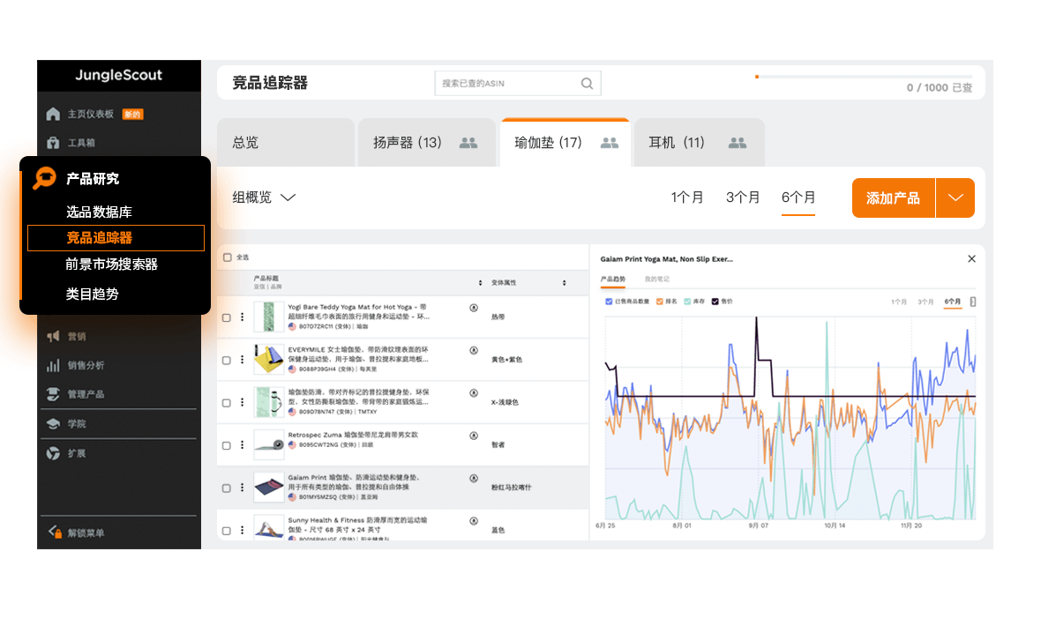Click the circle icon beside Gaiam Print row
1041x626 pixels.
(x=474, y=478)
